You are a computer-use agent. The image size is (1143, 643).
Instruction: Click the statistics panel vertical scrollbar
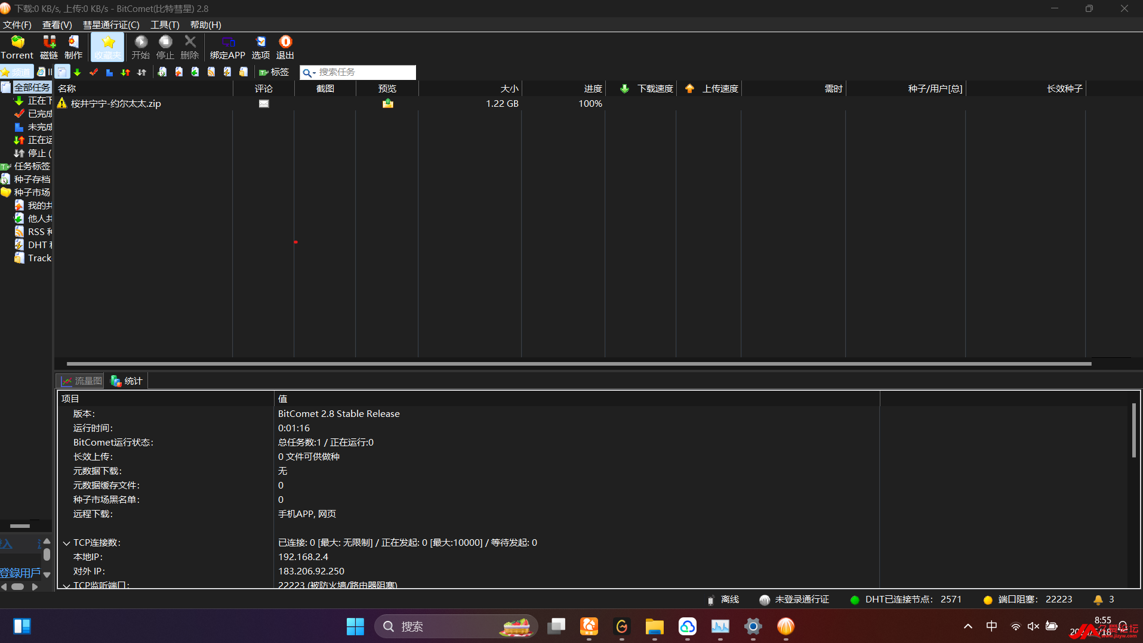coord(1134,431)
